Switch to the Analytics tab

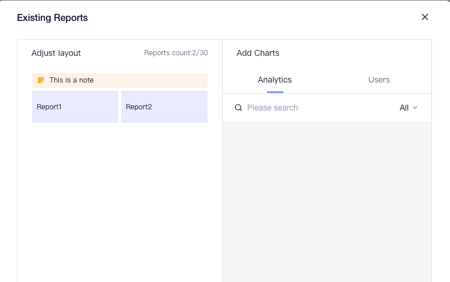click(275, 80)
